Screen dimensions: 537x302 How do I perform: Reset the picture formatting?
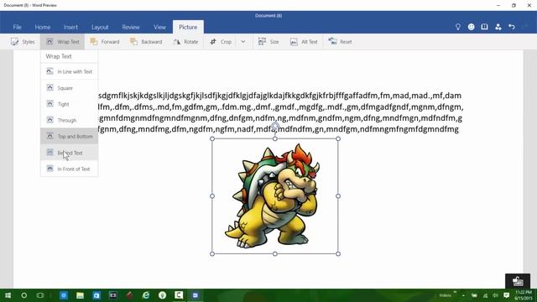[x=340, y=42]
